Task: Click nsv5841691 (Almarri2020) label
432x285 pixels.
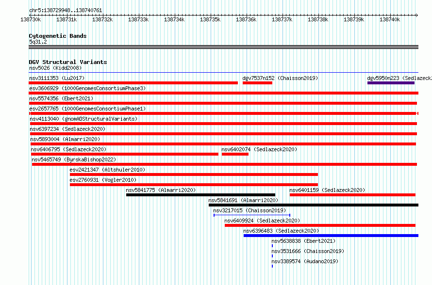Action: (x=243, y=200)
